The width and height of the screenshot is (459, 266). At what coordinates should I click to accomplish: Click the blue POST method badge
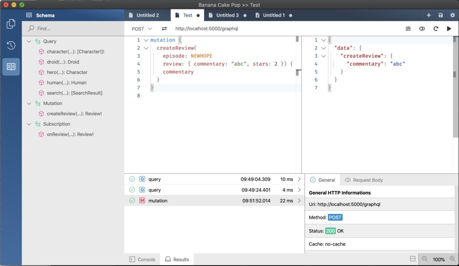point(335,218)
